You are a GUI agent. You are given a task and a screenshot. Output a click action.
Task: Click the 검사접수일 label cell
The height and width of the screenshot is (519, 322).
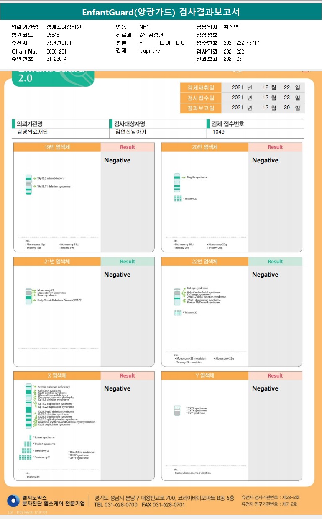click(x=201, y=98)
